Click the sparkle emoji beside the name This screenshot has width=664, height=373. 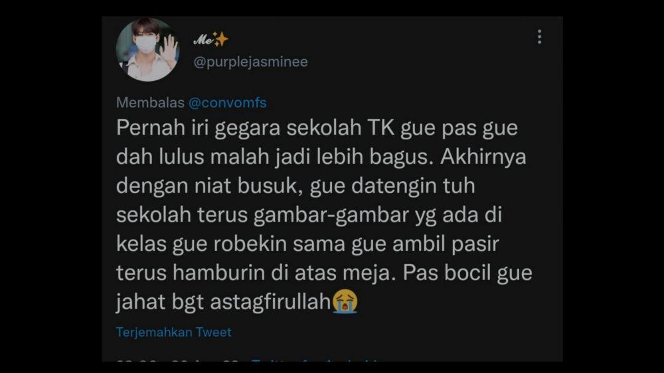tap(220, 39)
